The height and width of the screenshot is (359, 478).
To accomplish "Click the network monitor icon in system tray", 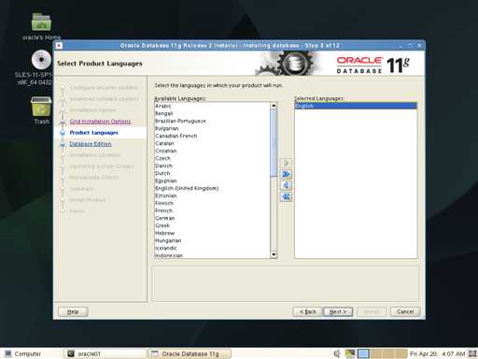I will click(x=350, y=353).
